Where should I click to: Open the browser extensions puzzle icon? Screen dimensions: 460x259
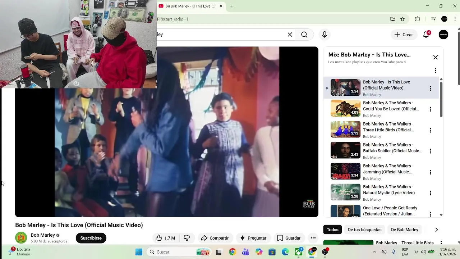coord(418,19)
